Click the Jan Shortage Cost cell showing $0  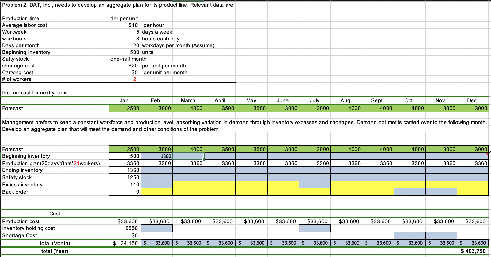[x=125, y=235]
